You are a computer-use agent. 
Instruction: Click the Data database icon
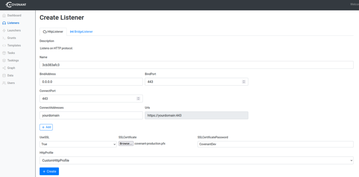coord(4,75)
